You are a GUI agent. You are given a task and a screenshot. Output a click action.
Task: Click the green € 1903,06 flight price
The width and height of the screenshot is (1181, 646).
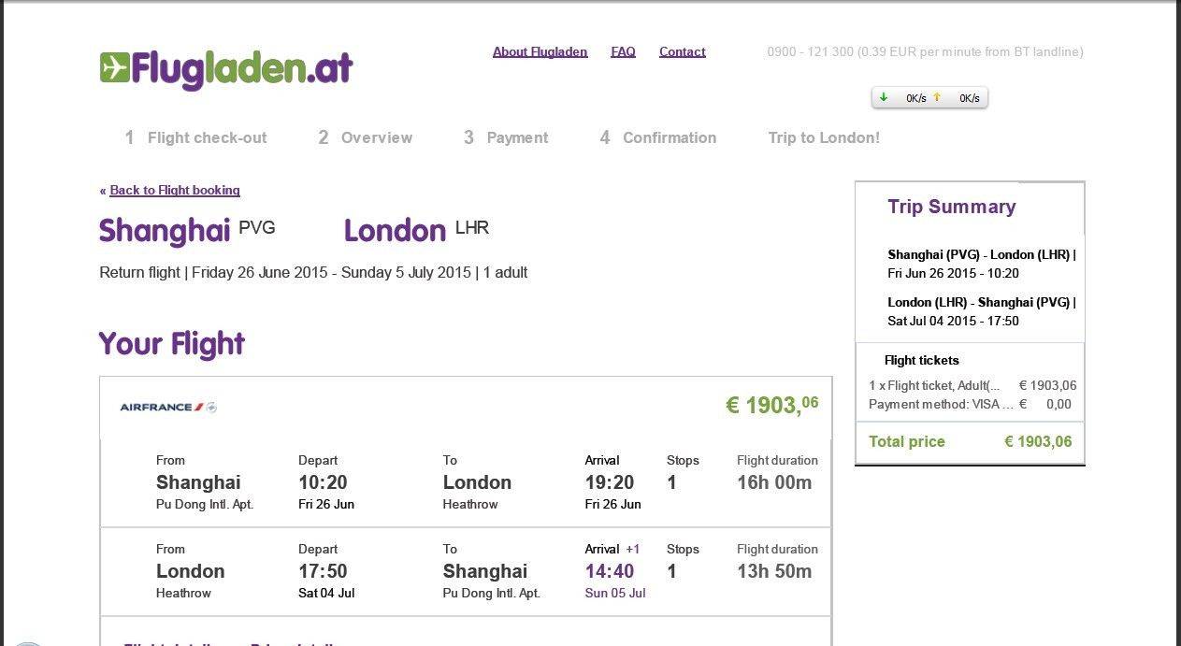point(771,405)
